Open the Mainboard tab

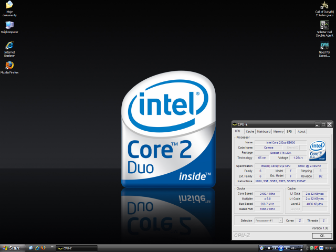(x=264, y=132)
